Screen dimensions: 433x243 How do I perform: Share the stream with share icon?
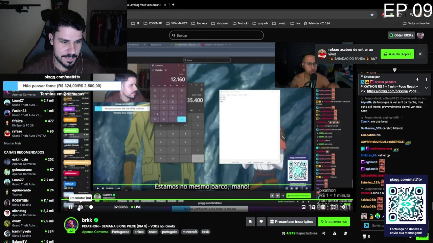pyautogui.click(x=324, y=233)
